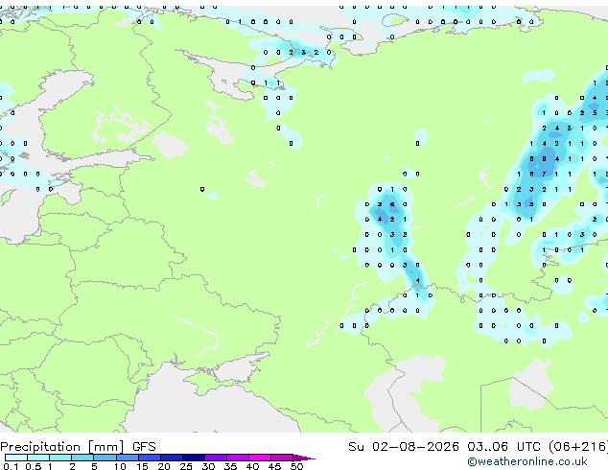Click the '45' legend scale label

click(274, 466)
